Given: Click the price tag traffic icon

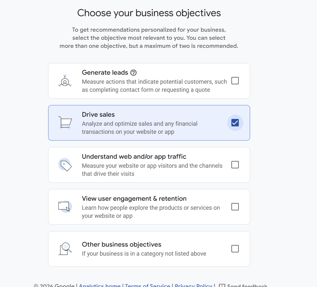Looking at the screenshot, I should pyautogui.click(x=65, y=165).
